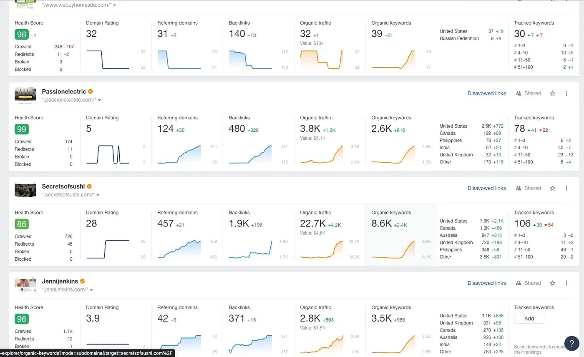Expand the jennijenkins.com URL scope dropdown

[91, 290]
